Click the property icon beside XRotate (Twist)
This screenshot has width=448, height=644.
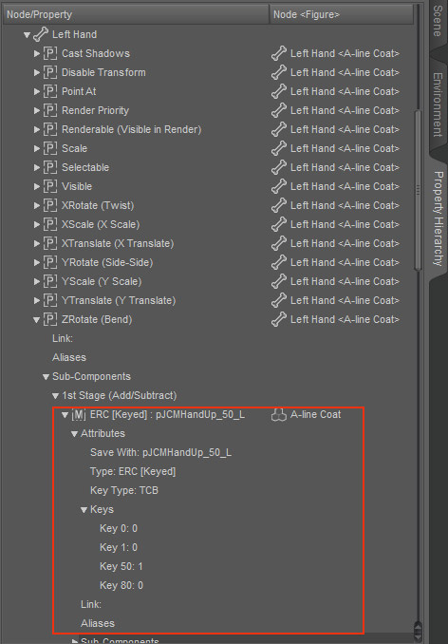[50, 205]
